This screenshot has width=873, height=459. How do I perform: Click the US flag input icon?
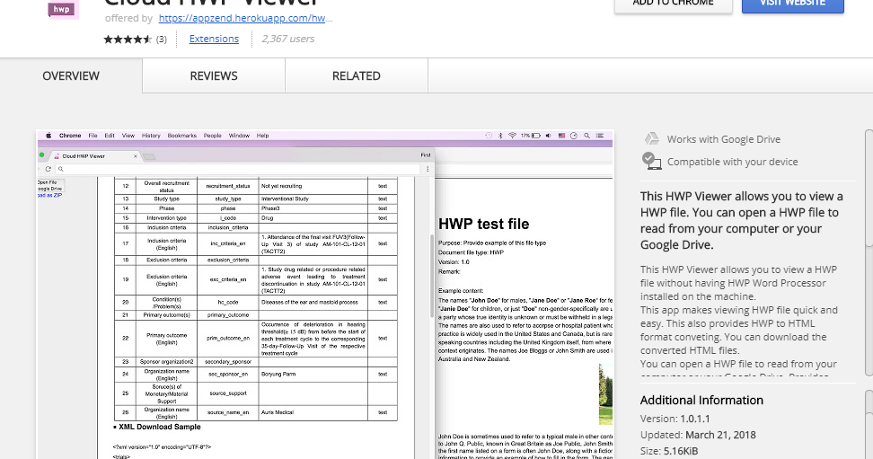(561, 136)
